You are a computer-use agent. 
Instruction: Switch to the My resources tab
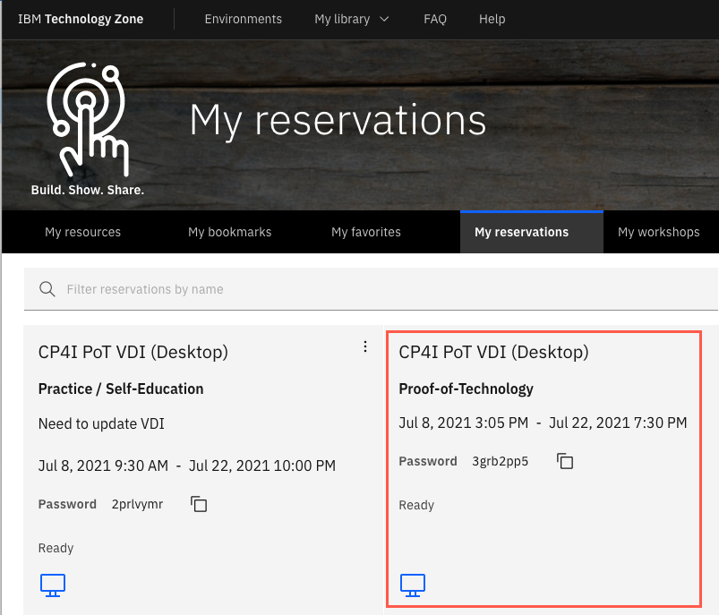[x=83, y=232]
